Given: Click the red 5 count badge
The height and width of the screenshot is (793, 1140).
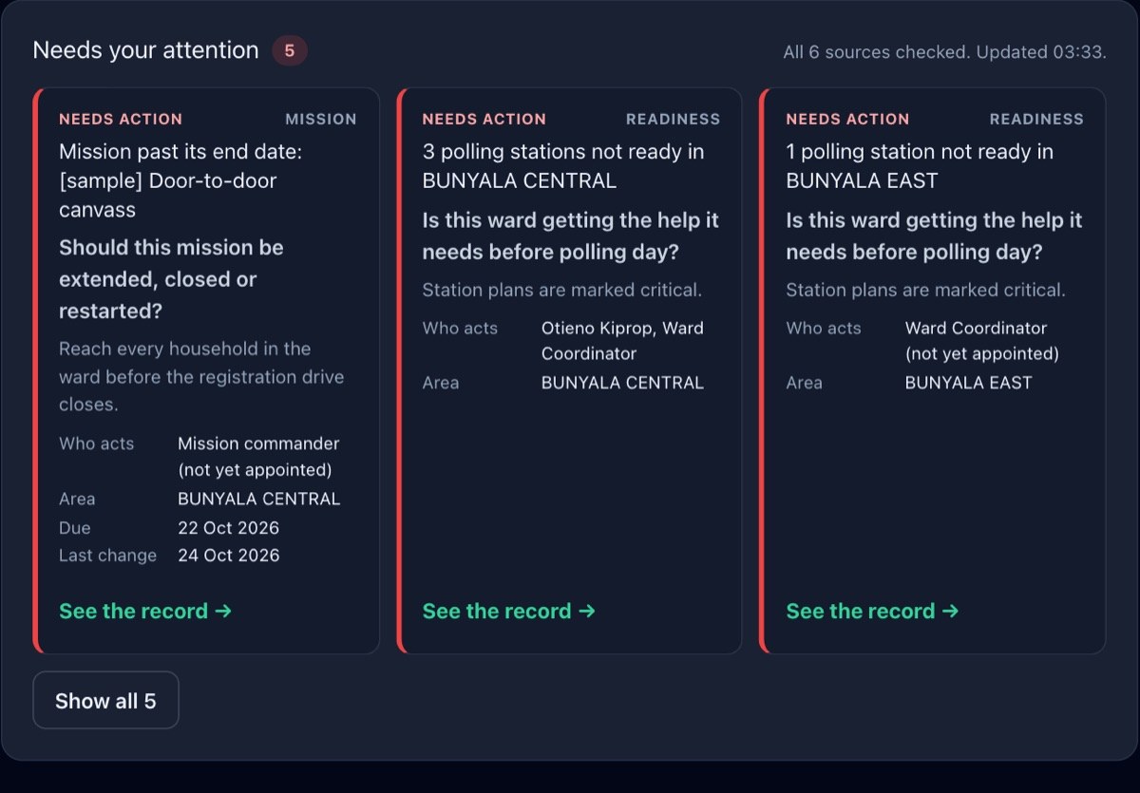Looking at the screenshot, I should 290,51.
